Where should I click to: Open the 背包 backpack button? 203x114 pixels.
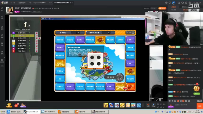point(154,105)
